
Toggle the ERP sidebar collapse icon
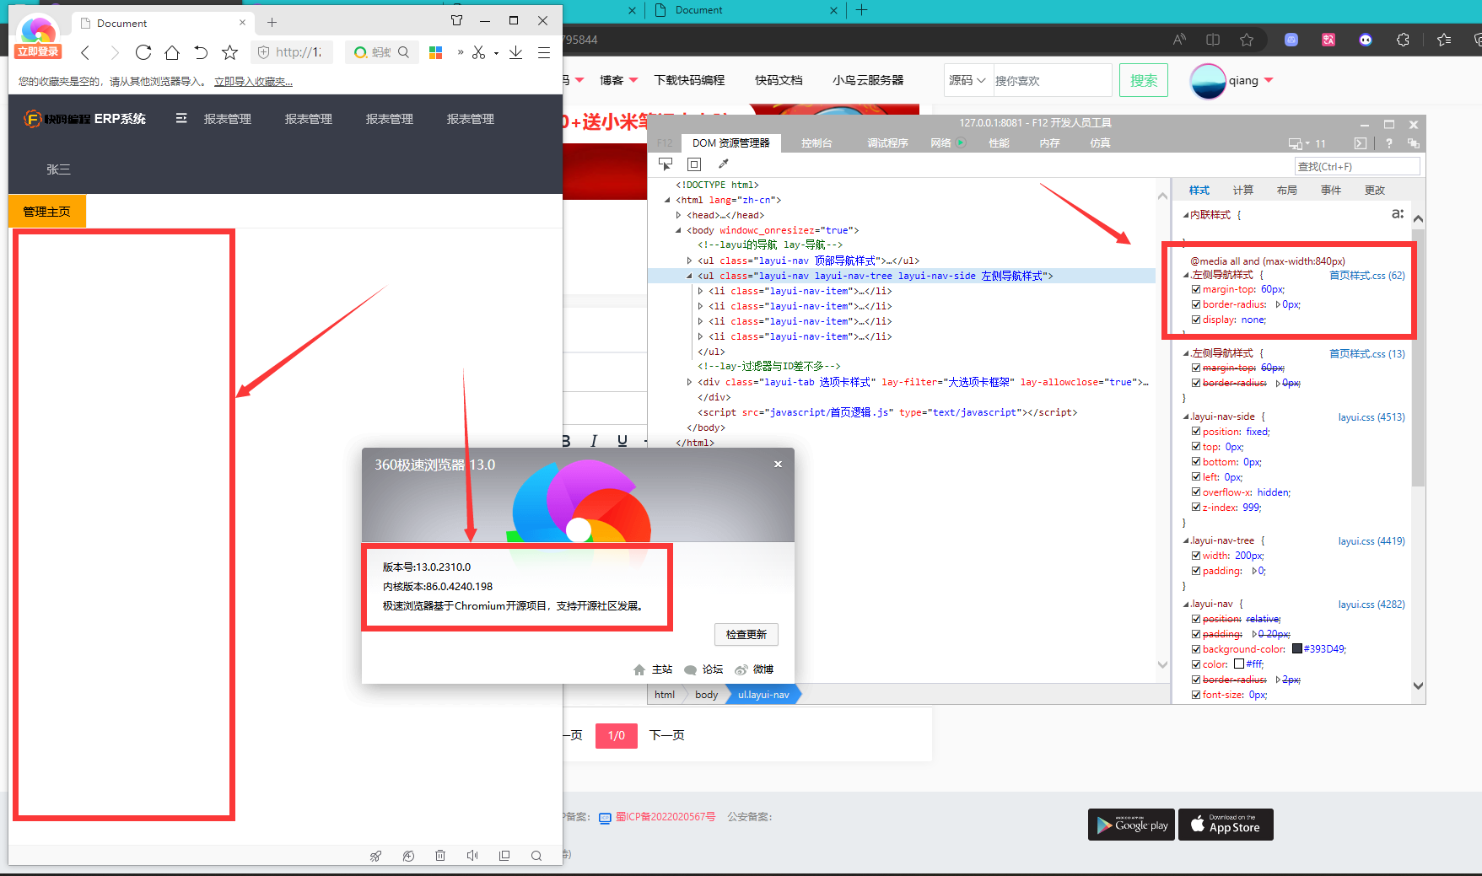pyautogui.click(x=181, y=118)
